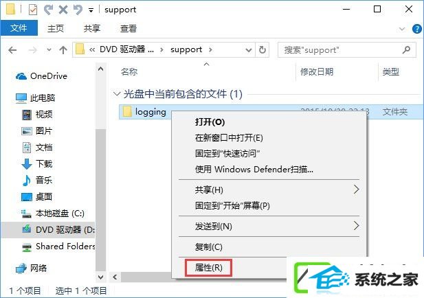Open the help question mark icon
This screenshot has width=424, height=298.
(416, 29)
